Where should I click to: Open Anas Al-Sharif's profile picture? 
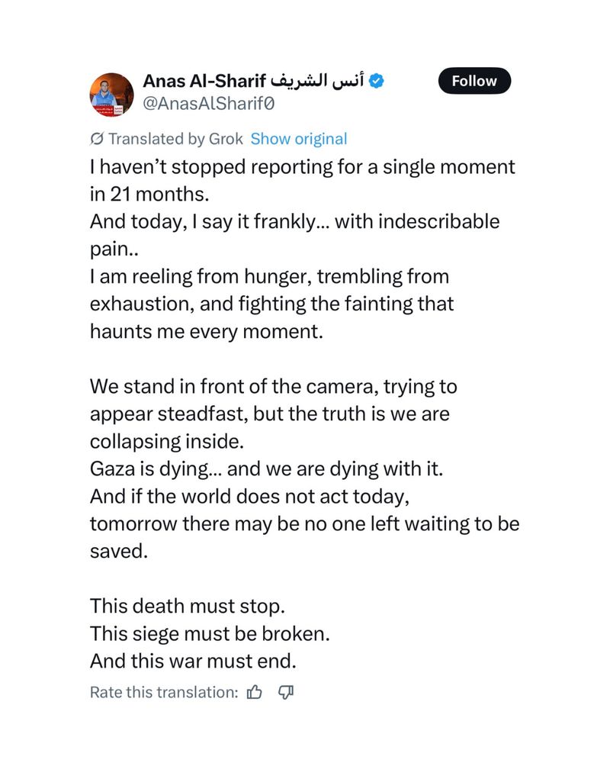(111, 95)
